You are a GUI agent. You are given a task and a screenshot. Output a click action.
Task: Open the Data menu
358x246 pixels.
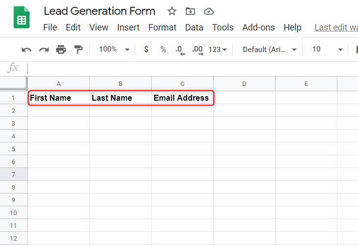[x=194, y=27]
